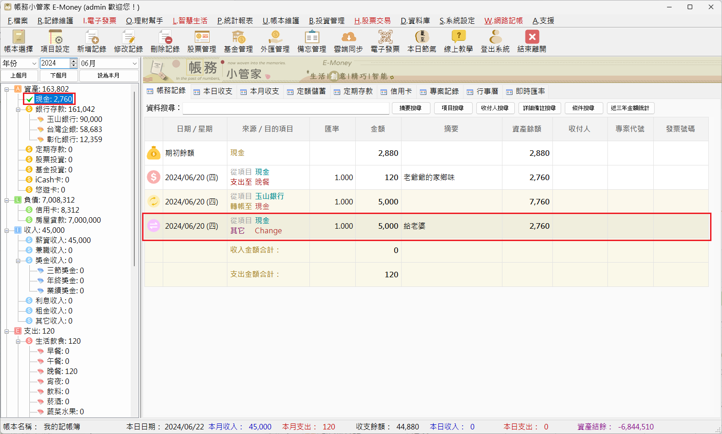Image resolution: width=722 pixels, height=434 pixels.
Task: Open the S.系統設定 menu
Action: 457,21
